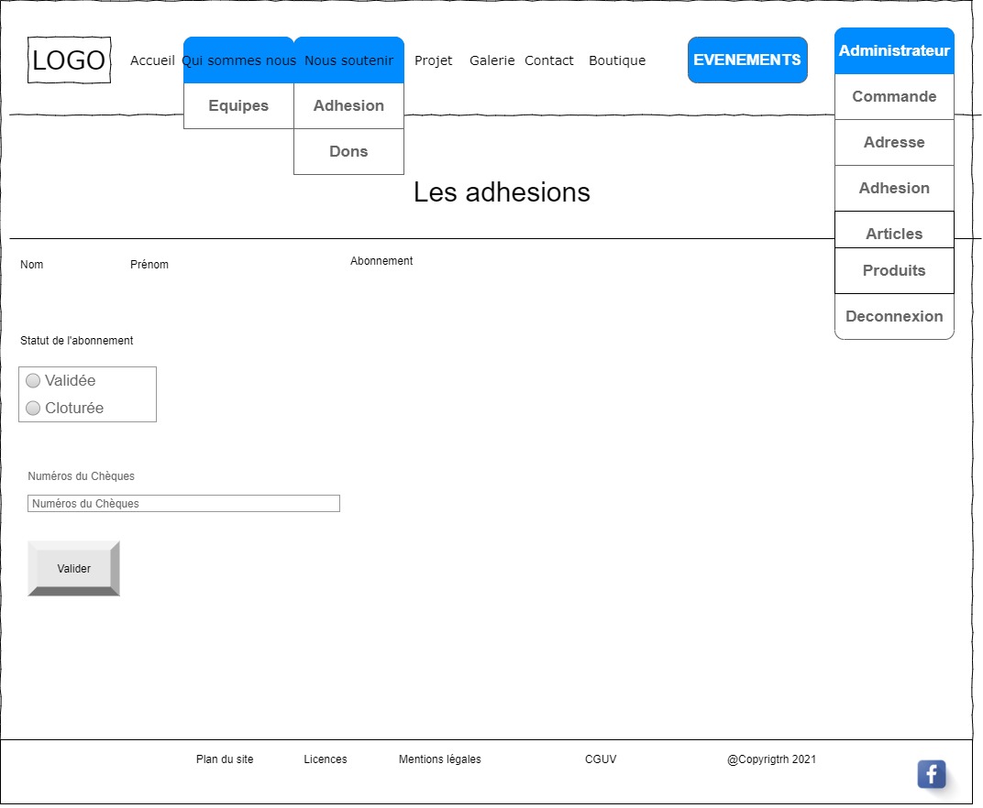Expand the Qui sommes nous dropdown
The height and width of the screenshot is (808, 983).
238,60
